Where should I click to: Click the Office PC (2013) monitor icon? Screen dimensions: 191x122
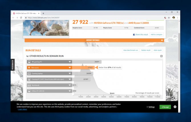29,91
